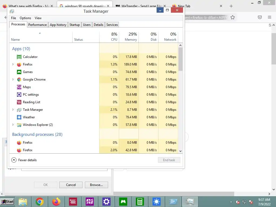Sort by the Name column header
The width and height of the screenshot is (276, 207).
(x=41, y=37)
